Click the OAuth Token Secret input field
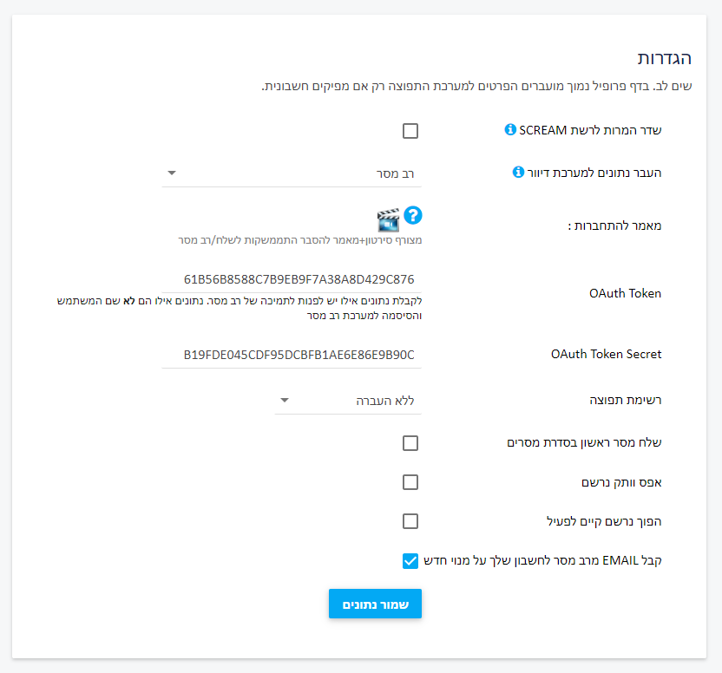The image size is (722, 673). (292, 355)
